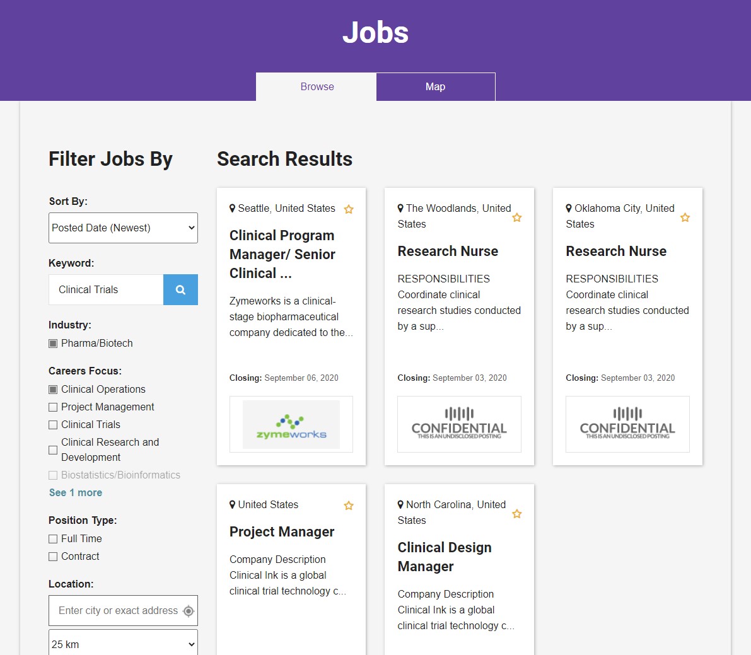The image size is (751, 655).
Task: Check the Project Management checkbox
Action: click(53, 407)
